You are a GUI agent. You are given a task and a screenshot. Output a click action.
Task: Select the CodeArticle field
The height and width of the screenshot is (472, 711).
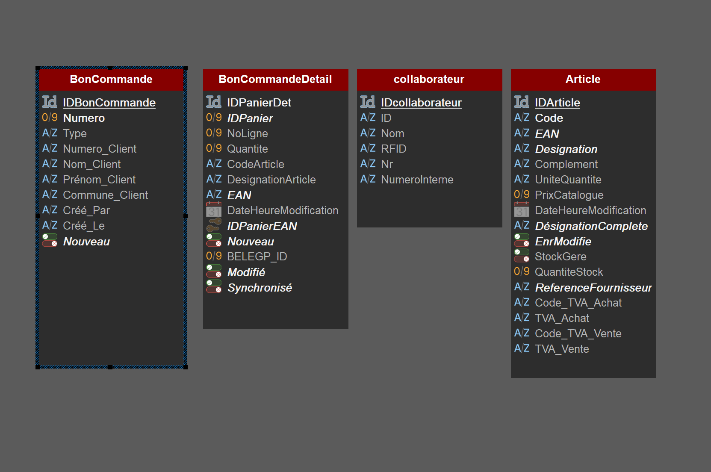coord(256,164)
